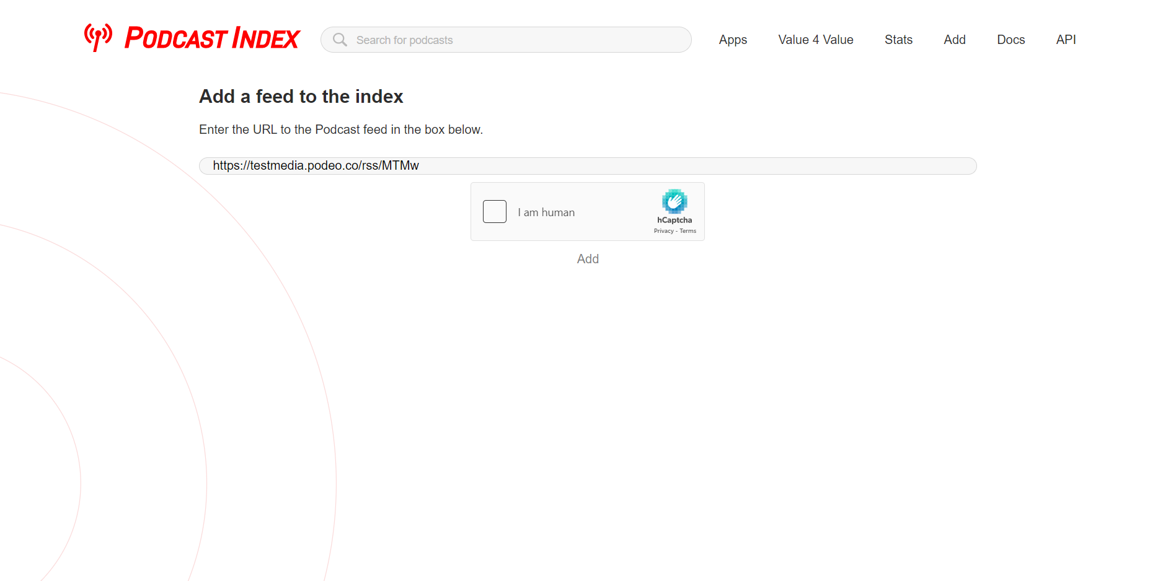The height and width of the screenshot is (581, 1150).
Task: Click the hCaptcha hand logo icon
Action: pyautogui.click(x=675, y=201)
